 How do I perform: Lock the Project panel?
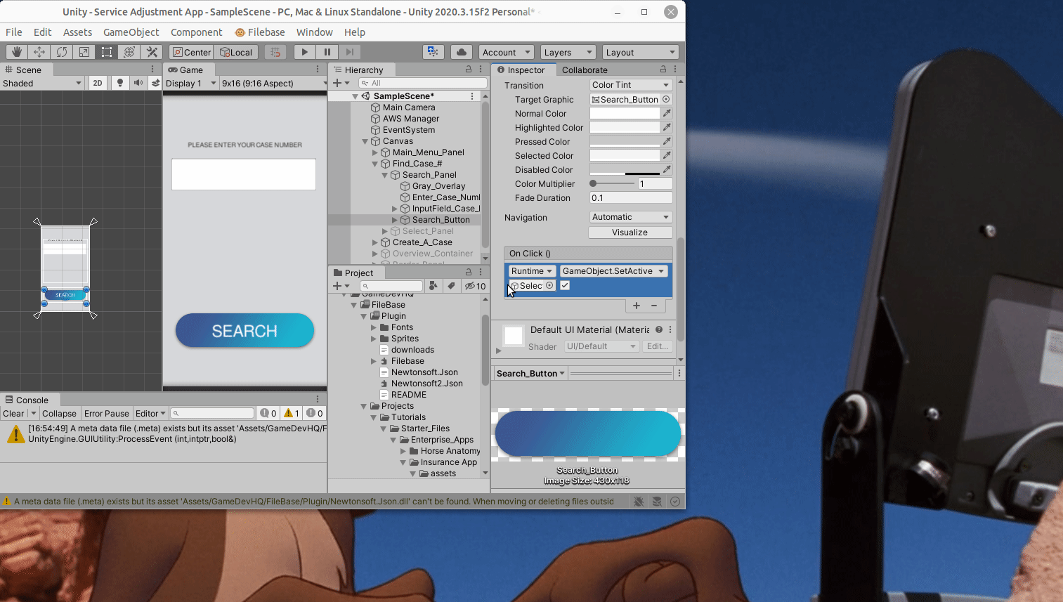pyautogui.click(x=469, y=272)
